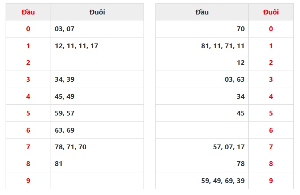Click the red Đuôi header in right table
Image resolution: width=300 pixels, height=195 pixels.
[x=271, y=12]
